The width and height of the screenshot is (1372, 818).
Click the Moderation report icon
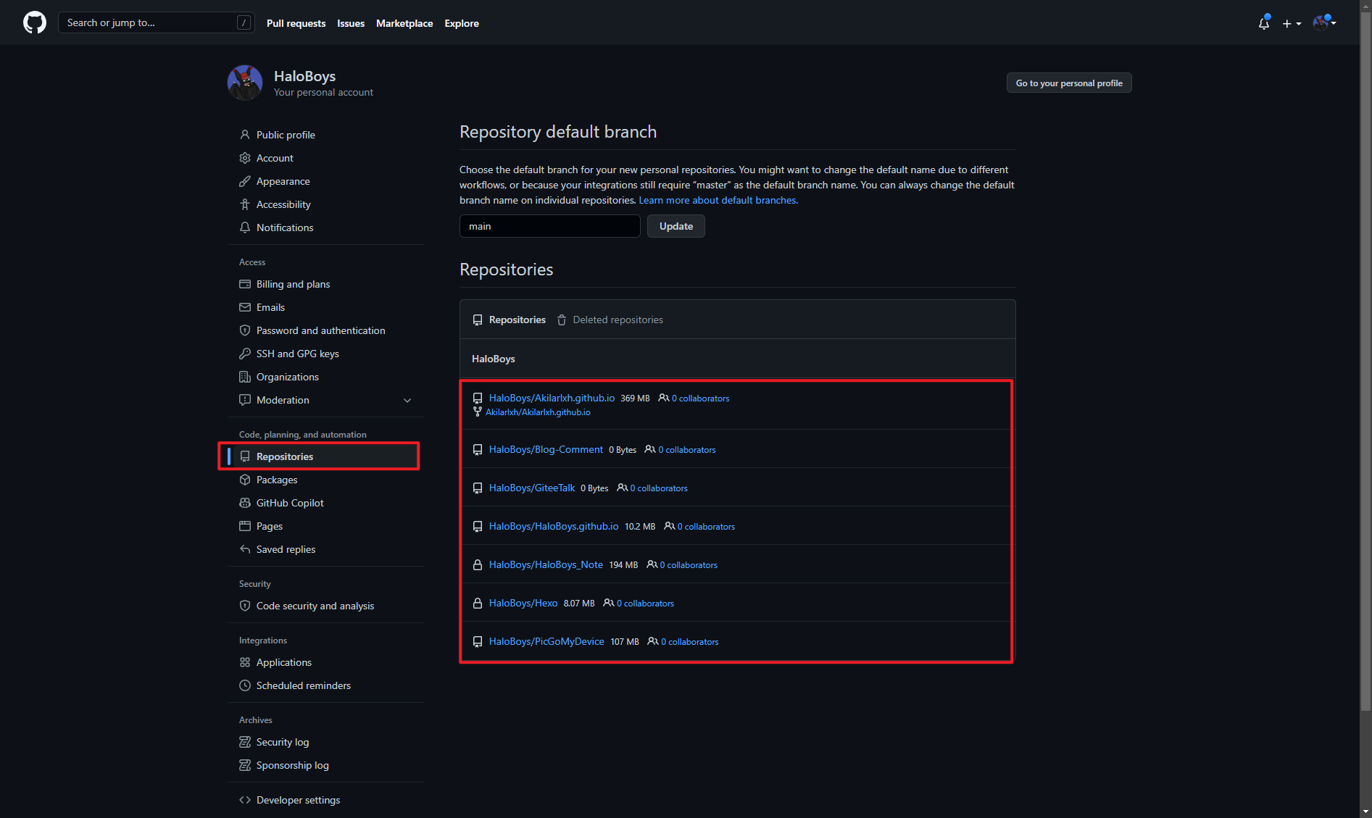click(245, 400)
